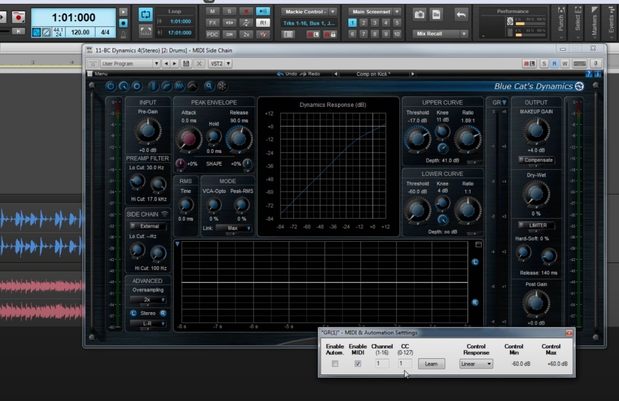Toggle the External side chain switch
The width and height of the screenshot is (619, 401).
coord(147,226)
